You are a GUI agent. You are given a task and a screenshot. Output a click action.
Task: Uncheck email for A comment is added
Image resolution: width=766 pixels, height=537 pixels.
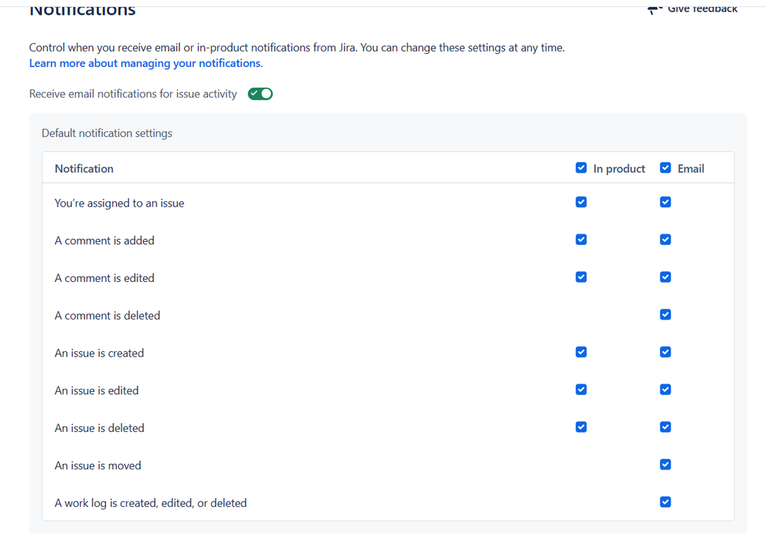point(665,240)
